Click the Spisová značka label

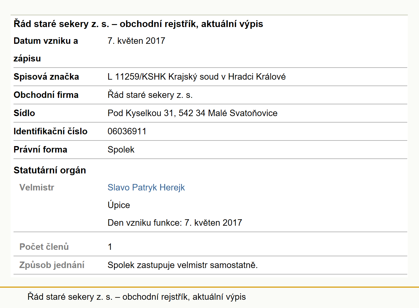(46, 77)
